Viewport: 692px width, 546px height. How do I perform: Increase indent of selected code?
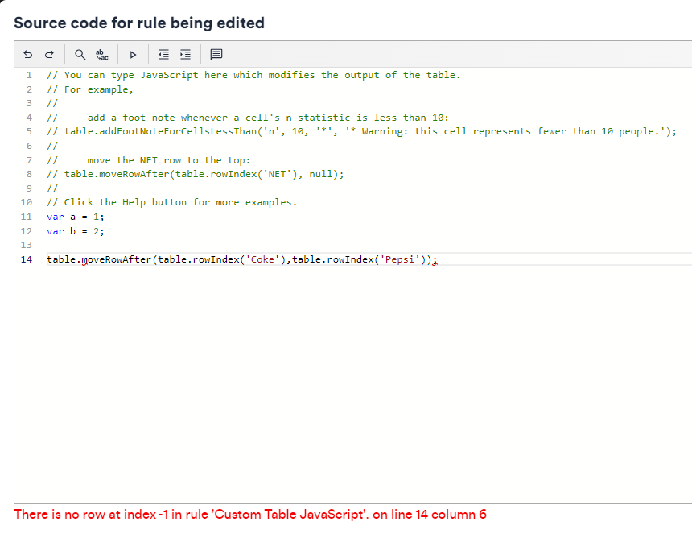point(185,54)
